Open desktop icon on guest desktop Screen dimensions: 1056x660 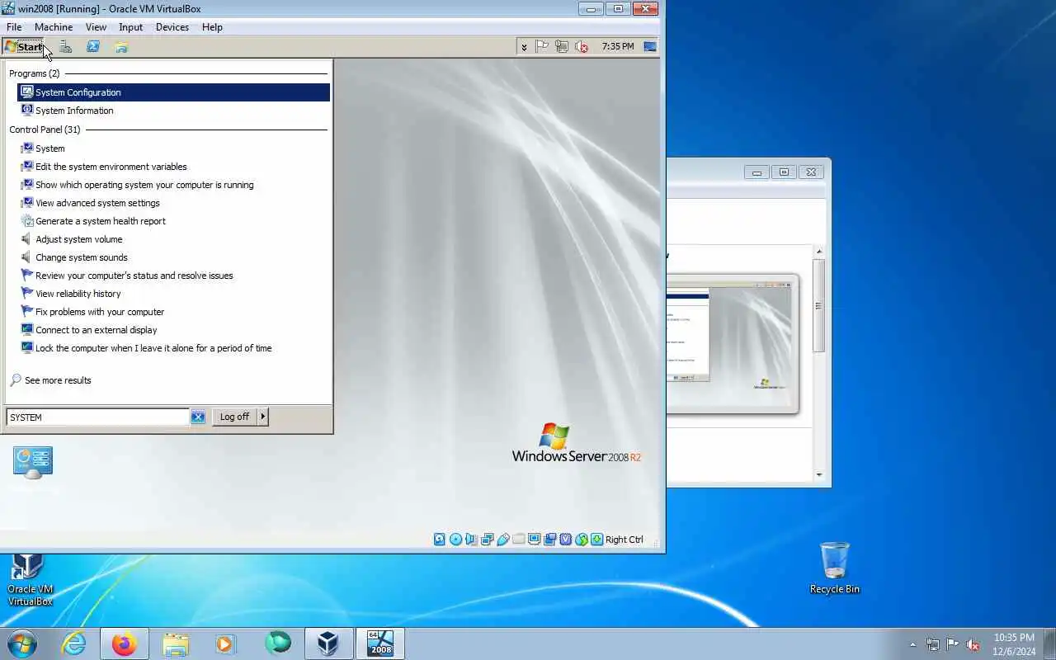[33, 462]
